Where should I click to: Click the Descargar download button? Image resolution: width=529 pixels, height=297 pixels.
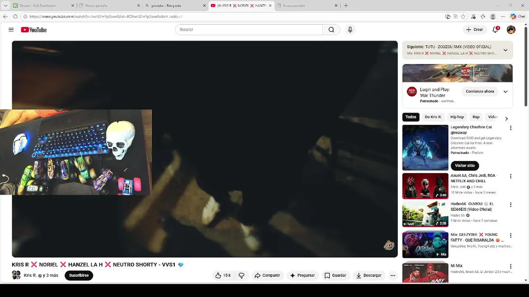pyautogui.click(x=369, y=276)
